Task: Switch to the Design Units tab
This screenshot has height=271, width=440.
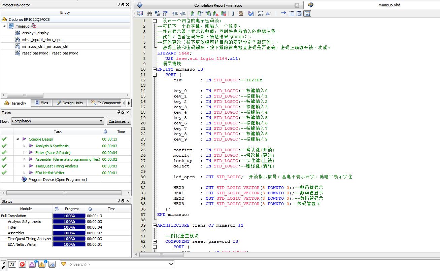Action: click(x=69, y=103)
